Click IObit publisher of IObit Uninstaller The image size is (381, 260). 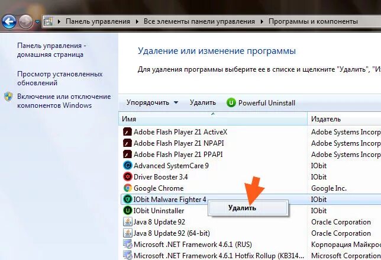(319, 210)
